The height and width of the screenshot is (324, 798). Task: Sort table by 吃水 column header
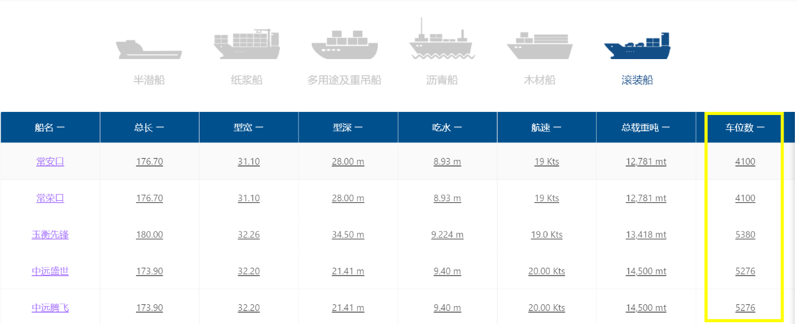click(x=448, y=127)
